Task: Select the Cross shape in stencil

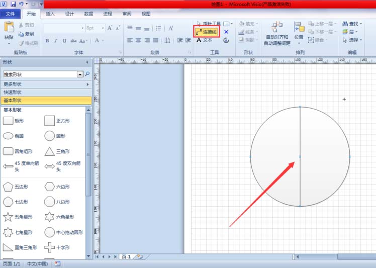Action: point(57,247)
